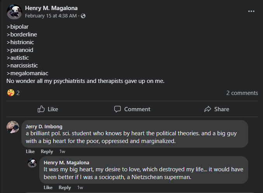
Task: Click the thumbs-up Like button on post
Action: point(47,109)
